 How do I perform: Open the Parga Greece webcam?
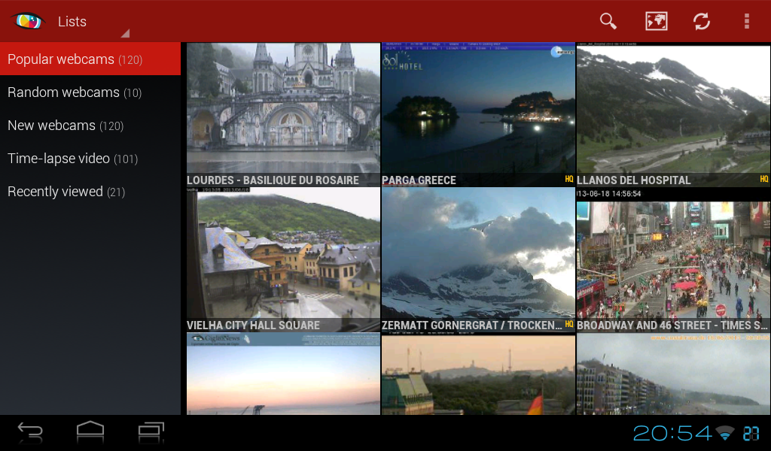click(478, 114)
